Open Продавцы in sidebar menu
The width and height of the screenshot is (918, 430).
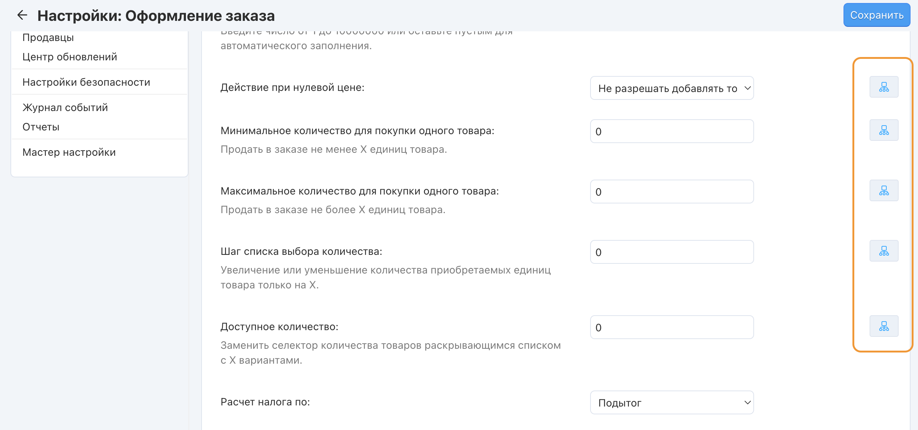48,38
